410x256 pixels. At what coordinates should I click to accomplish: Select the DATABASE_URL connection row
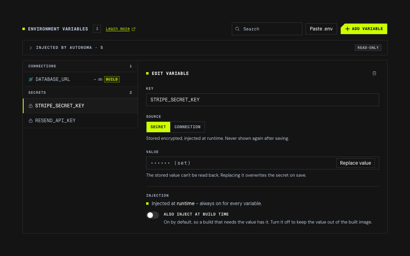point(80,79)
